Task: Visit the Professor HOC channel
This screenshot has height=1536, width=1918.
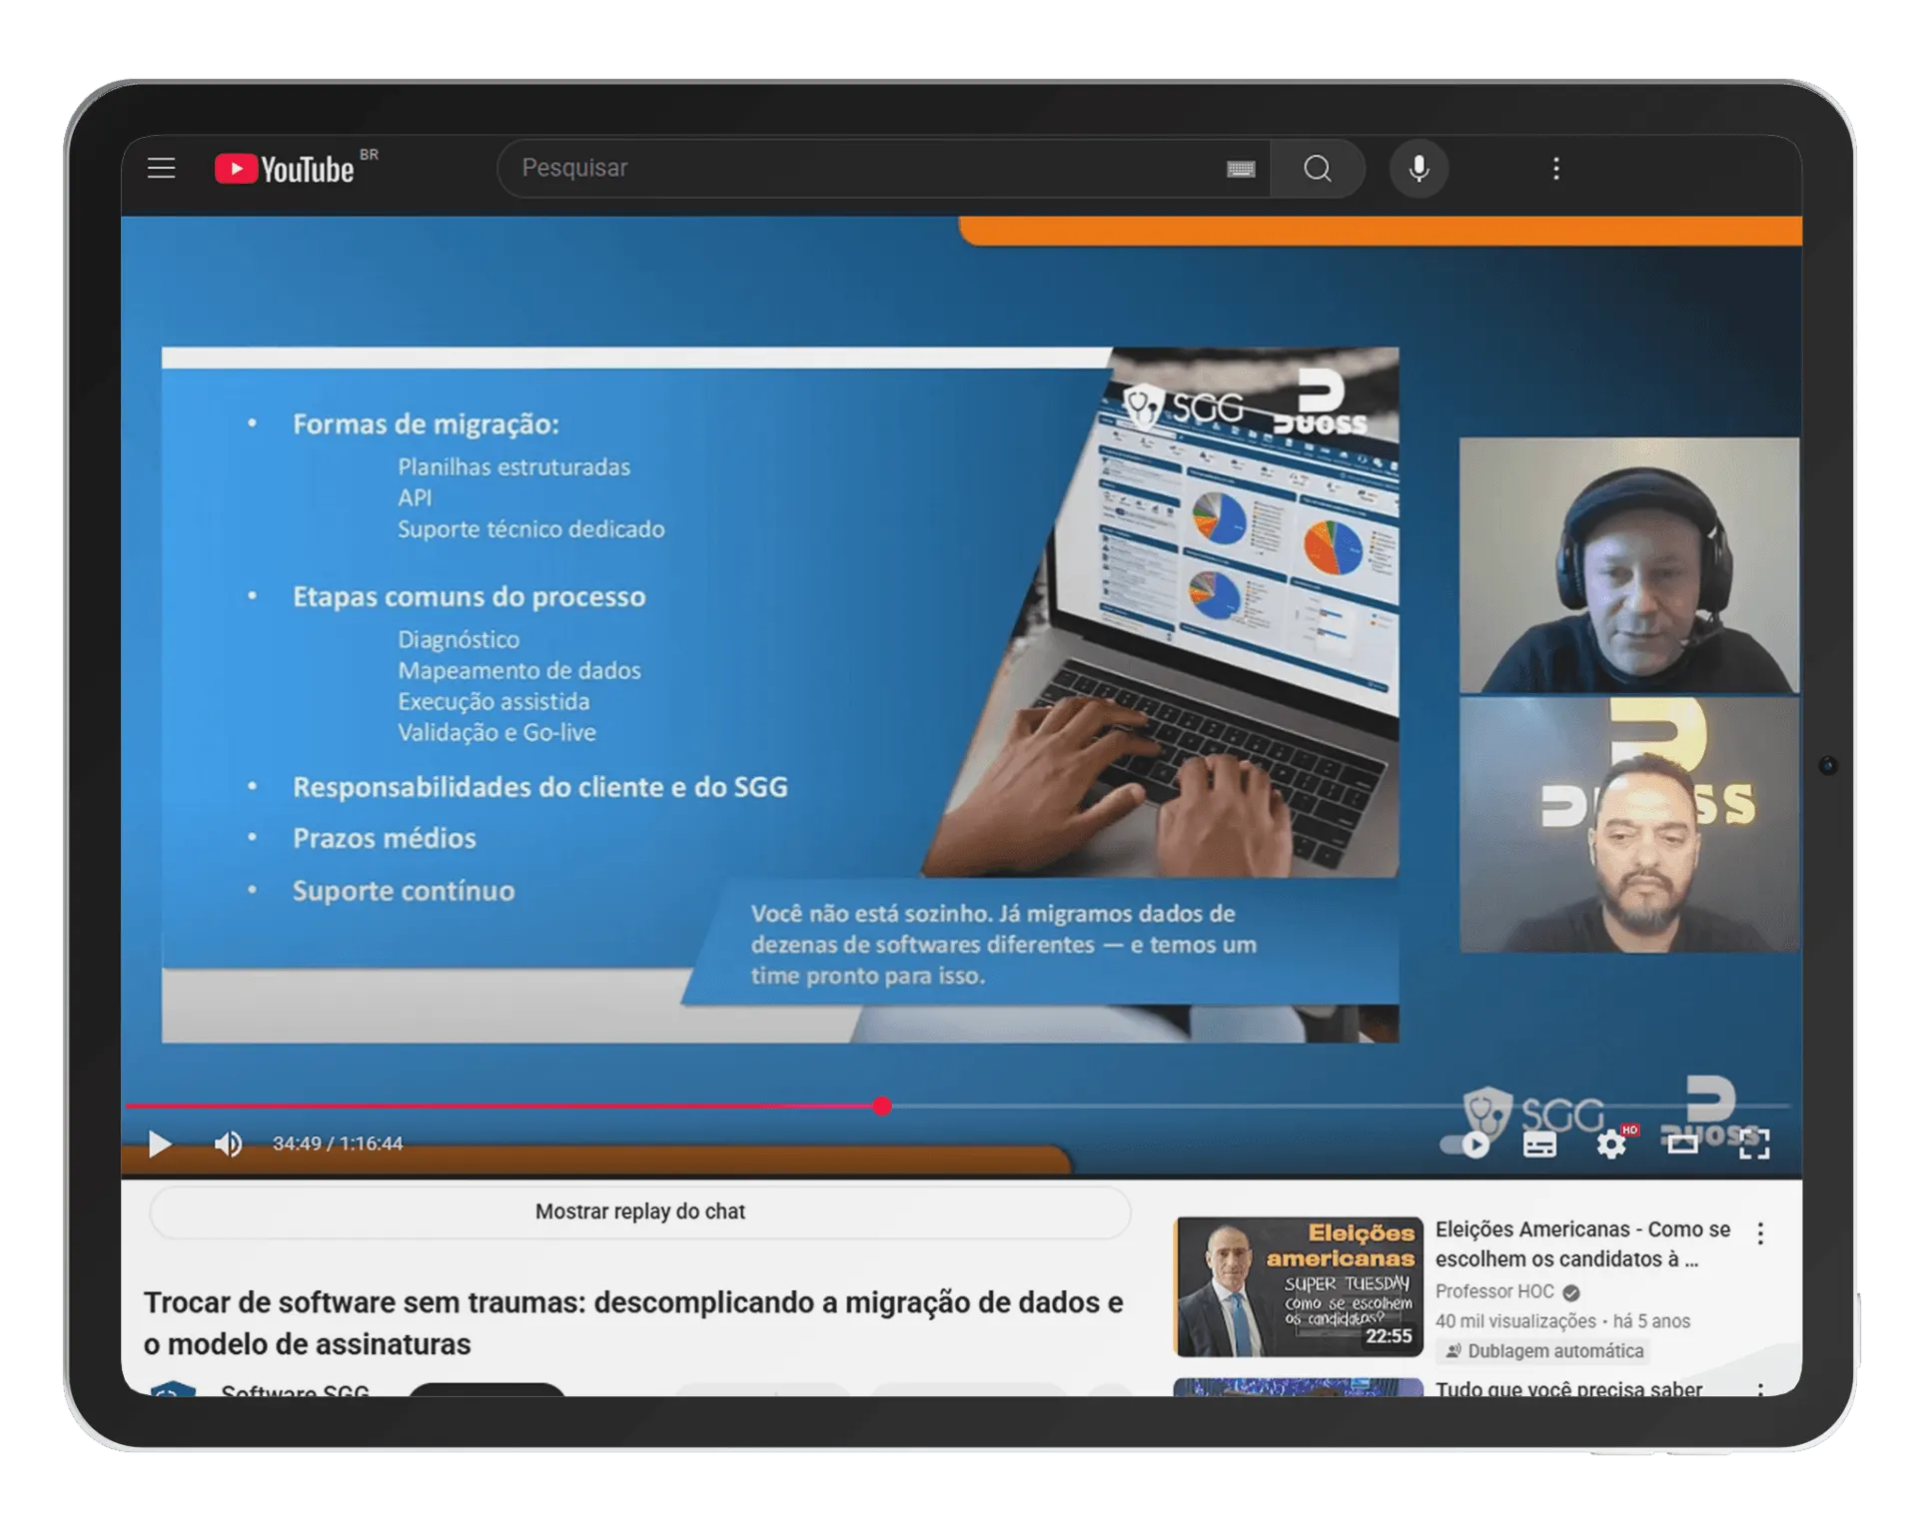Action: pyautogui.click(x=1494, y=1291)
